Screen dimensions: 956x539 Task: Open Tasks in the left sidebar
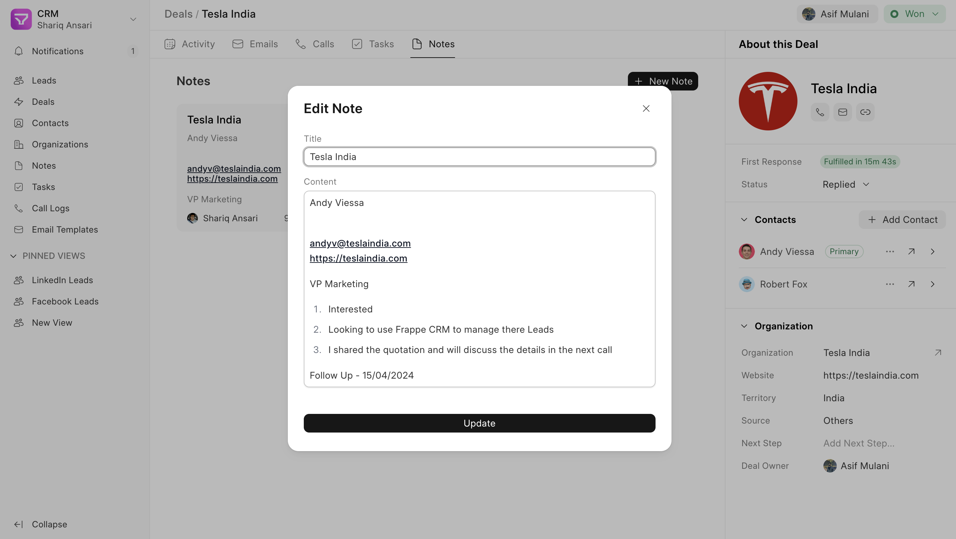point(75,187)
